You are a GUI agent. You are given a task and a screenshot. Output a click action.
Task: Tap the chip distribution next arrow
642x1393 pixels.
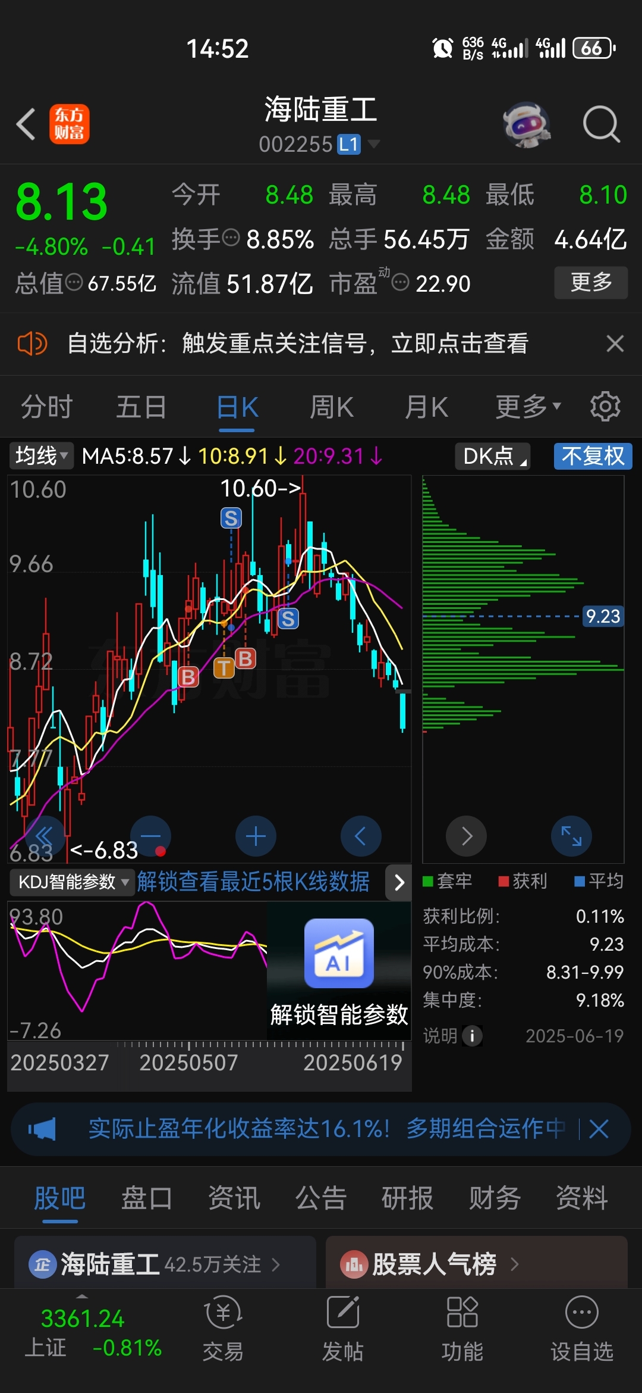point(467,836)
